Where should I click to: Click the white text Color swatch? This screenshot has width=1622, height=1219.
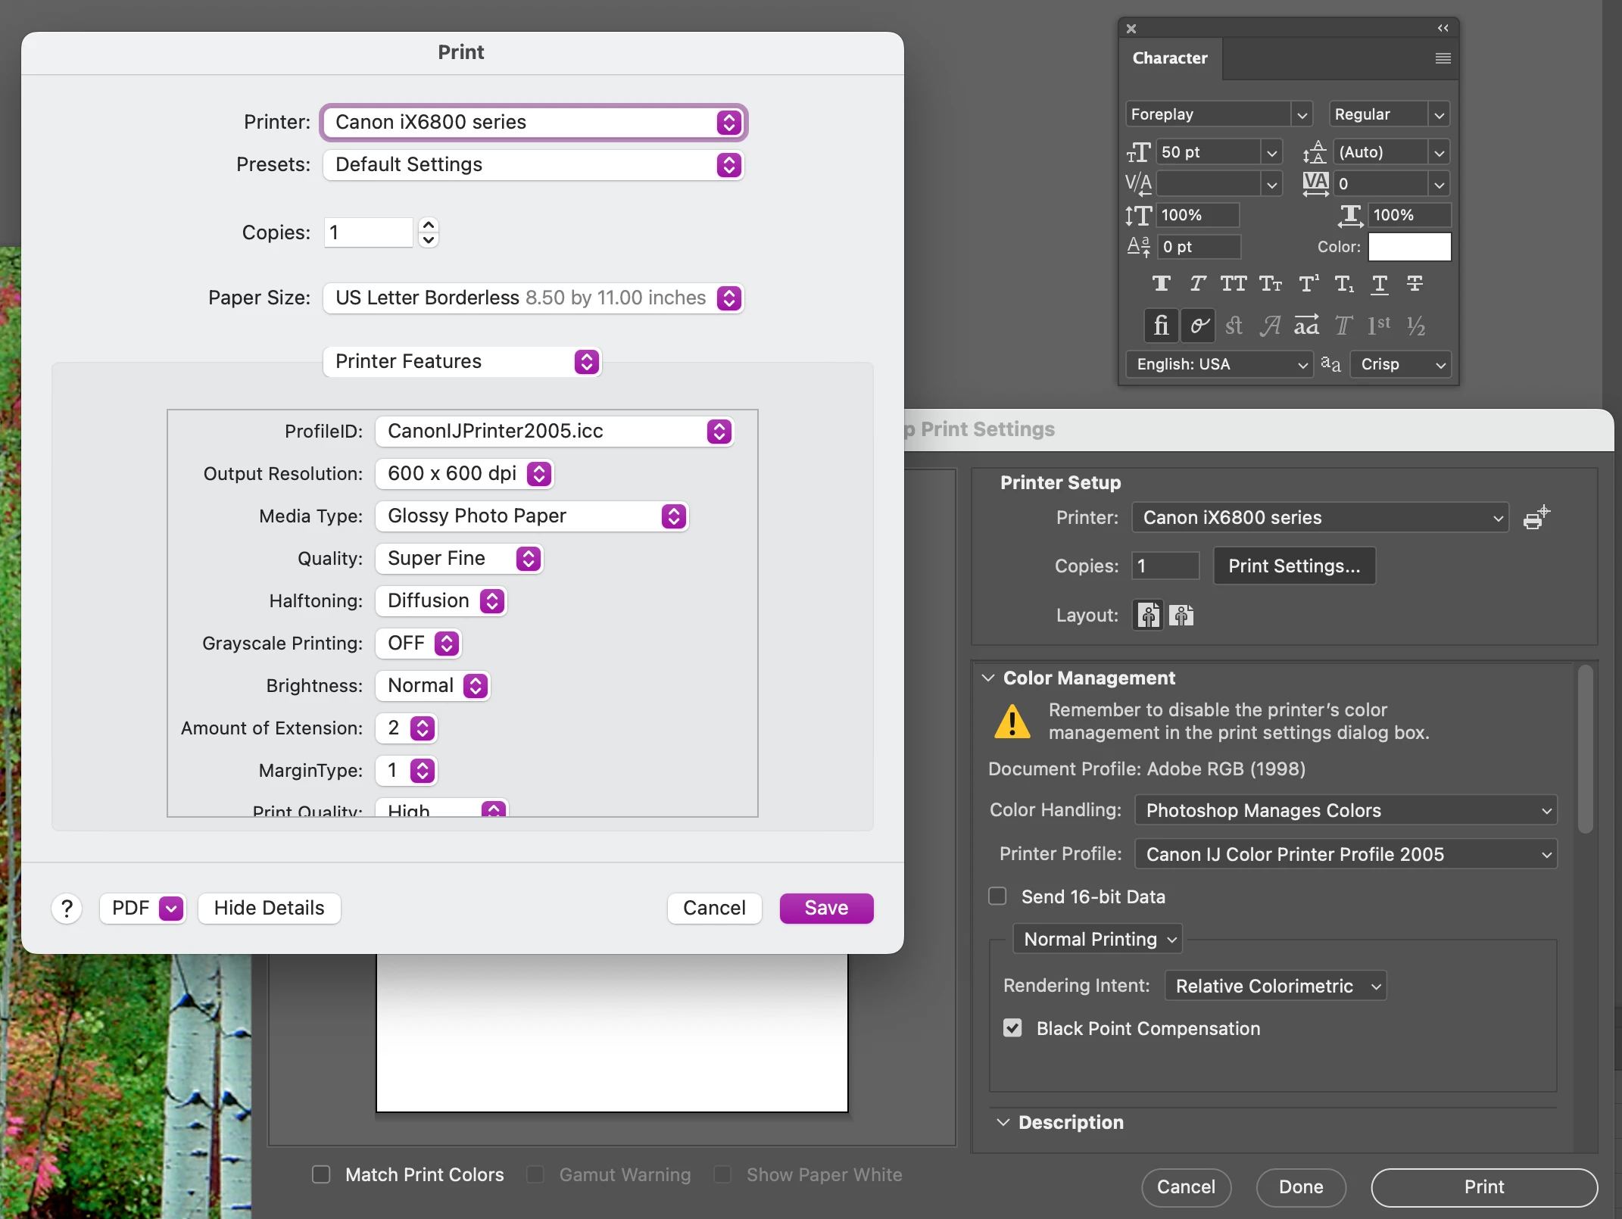click(x=1409, y=247)
